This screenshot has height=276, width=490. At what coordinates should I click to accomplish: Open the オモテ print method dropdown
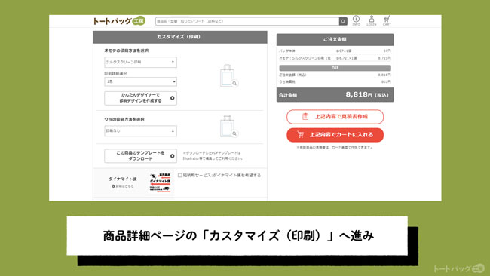[141, 62]
